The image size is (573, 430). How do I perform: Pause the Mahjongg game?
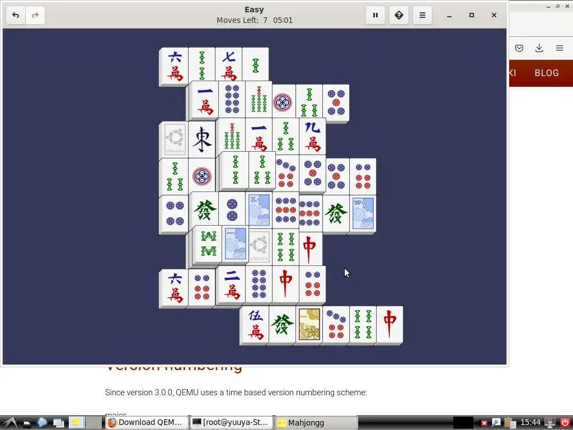pos(375,15)
